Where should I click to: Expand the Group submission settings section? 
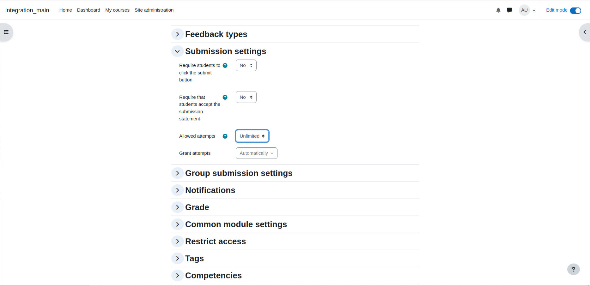177,173
